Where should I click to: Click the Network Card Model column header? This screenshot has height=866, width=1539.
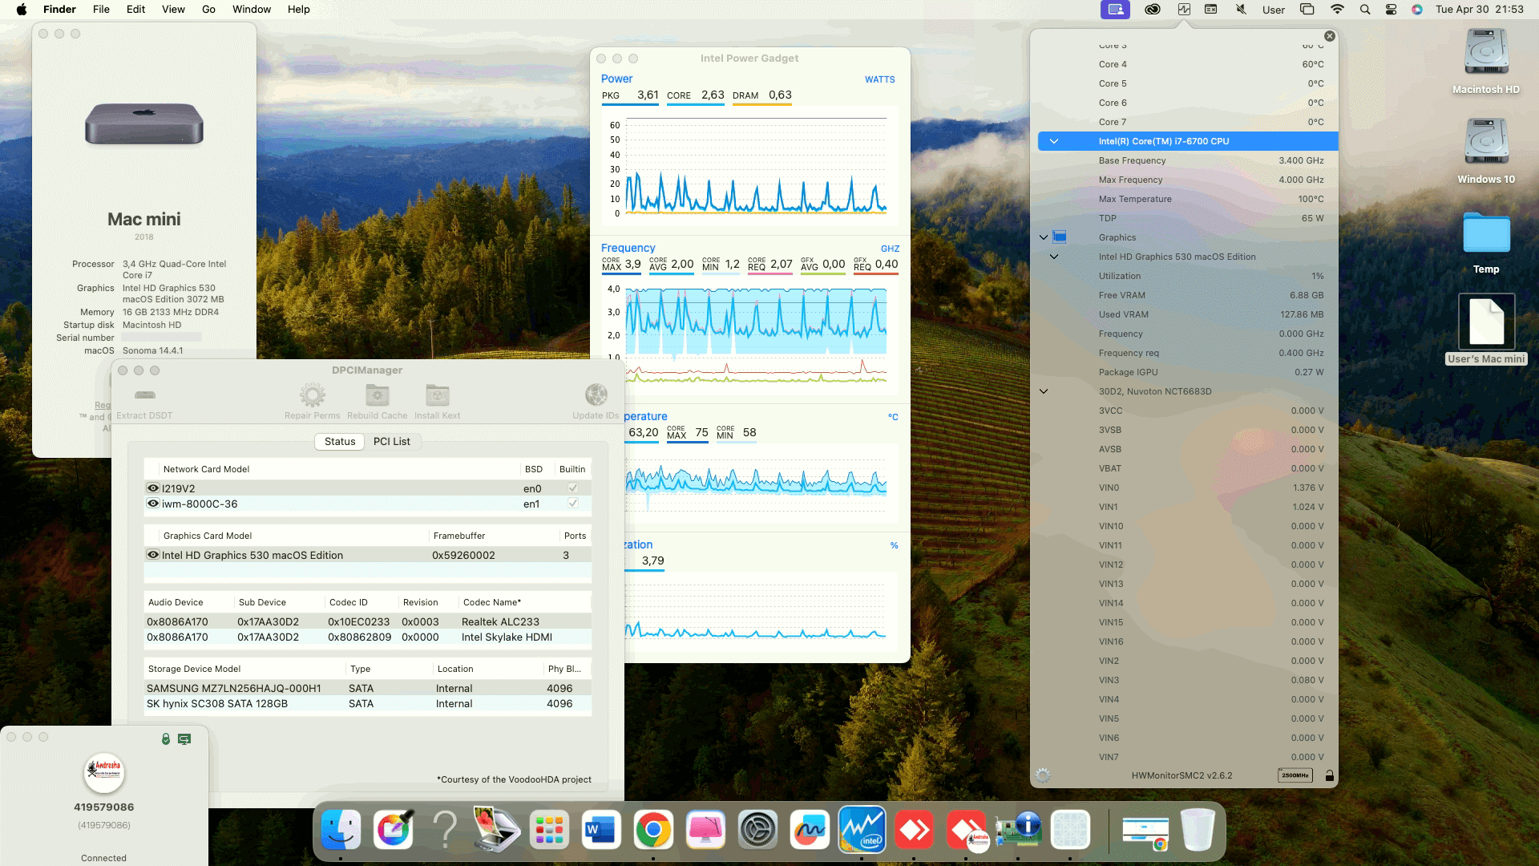[x=206, y=469]
